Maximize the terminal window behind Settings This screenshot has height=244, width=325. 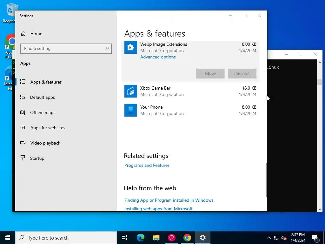301,54
